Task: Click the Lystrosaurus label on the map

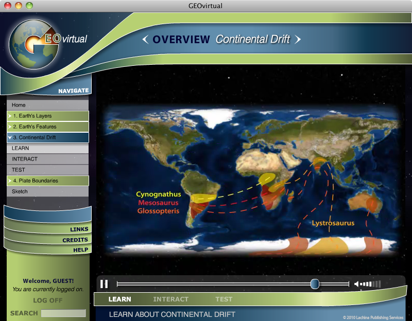Action: tap(333, 223)
